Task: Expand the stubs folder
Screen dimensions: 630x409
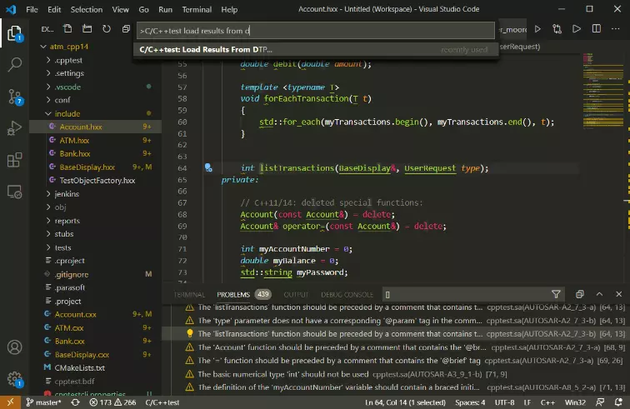Action: pos(64,234)
